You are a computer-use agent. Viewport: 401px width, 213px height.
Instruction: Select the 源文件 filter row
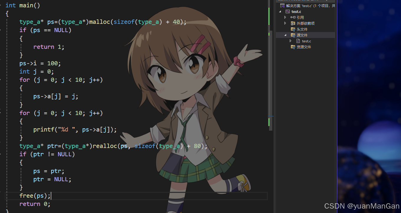pos(305,35)
